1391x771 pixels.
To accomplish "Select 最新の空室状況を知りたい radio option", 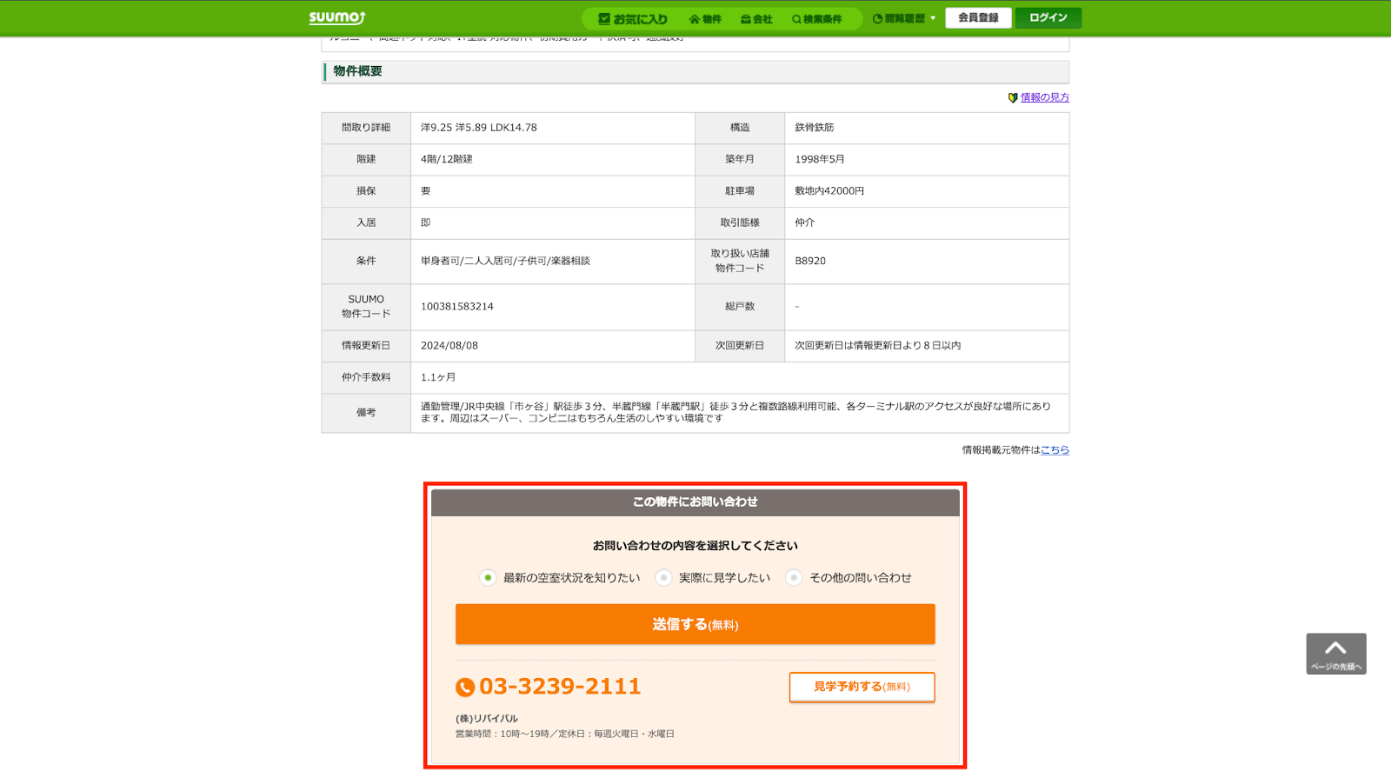I will click(x=488, y=577).
